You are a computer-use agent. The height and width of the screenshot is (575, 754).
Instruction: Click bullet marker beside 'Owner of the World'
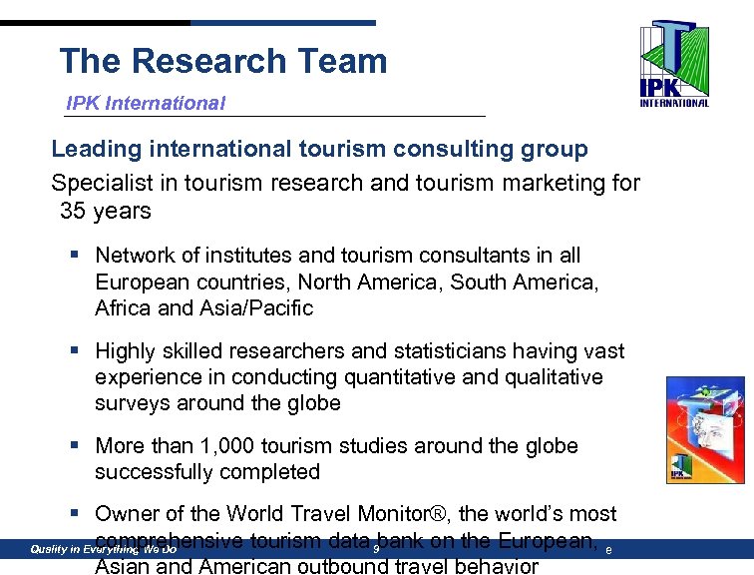pyautogui.click(x=74, y=513)
